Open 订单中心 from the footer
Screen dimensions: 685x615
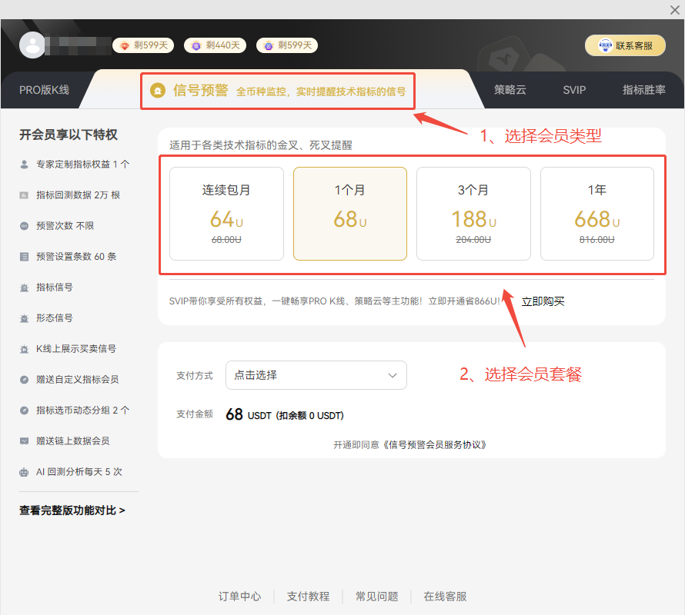click(x=239, y=596)
